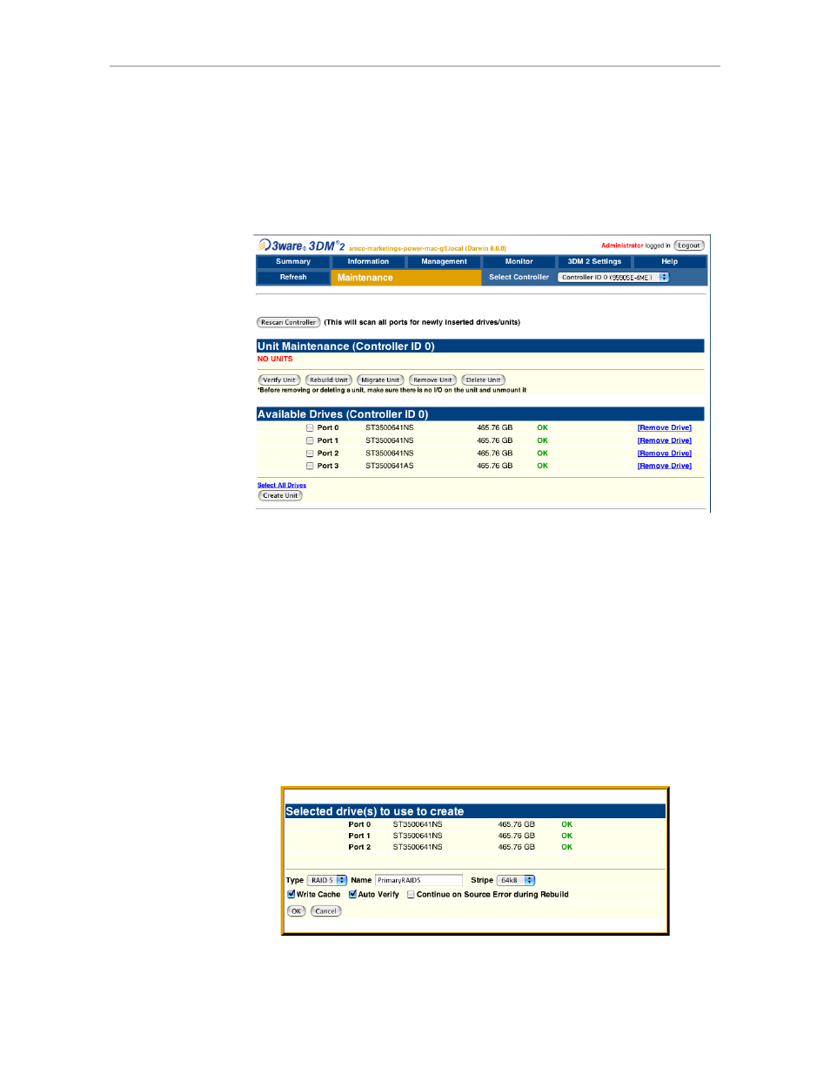Open the Select Controller dropdown
Viewport: 830px width, 1075px height.
[613, 278]
